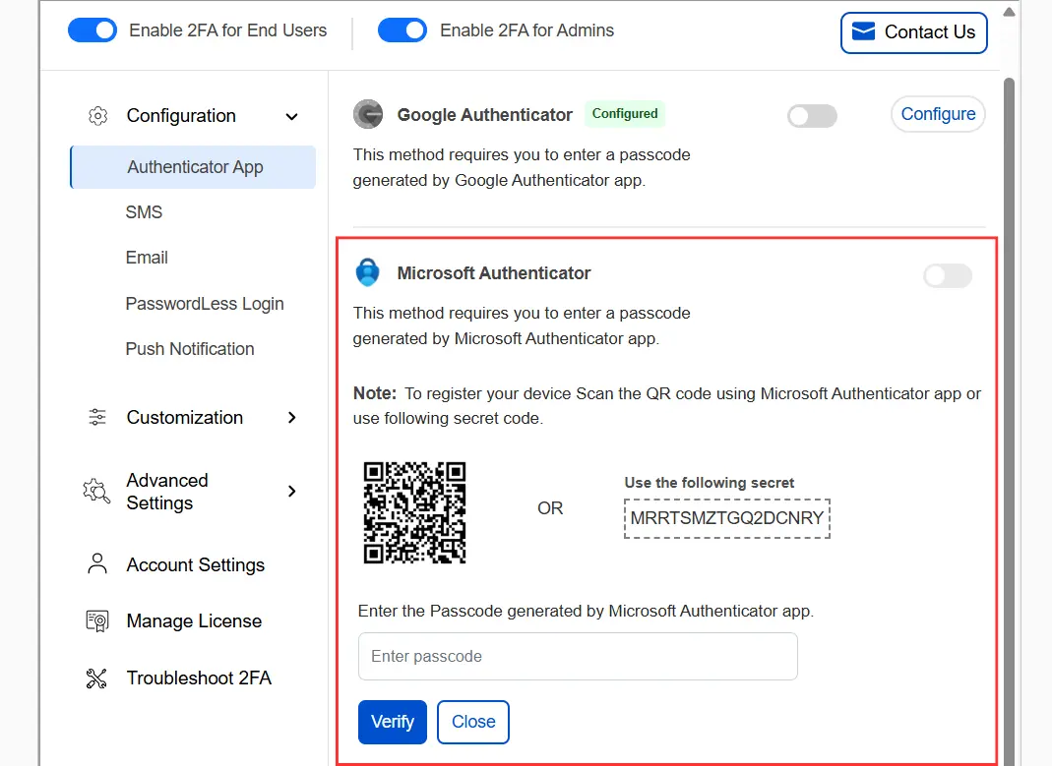1052x766 pixels.
Task: Click the Enter passcode input field
Action: 578,656
